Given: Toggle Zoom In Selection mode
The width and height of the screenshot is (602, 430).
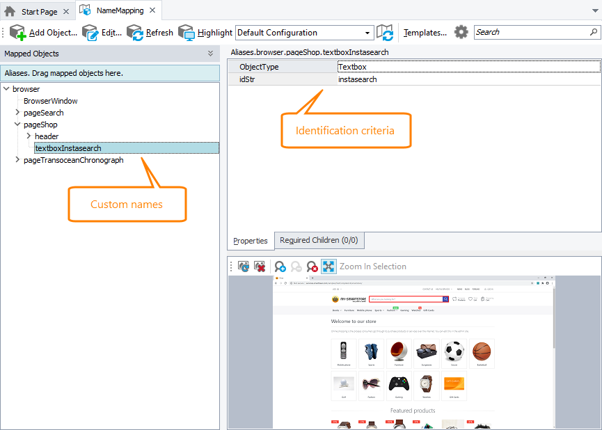Looking at the screenshot, I should [329, 266].
